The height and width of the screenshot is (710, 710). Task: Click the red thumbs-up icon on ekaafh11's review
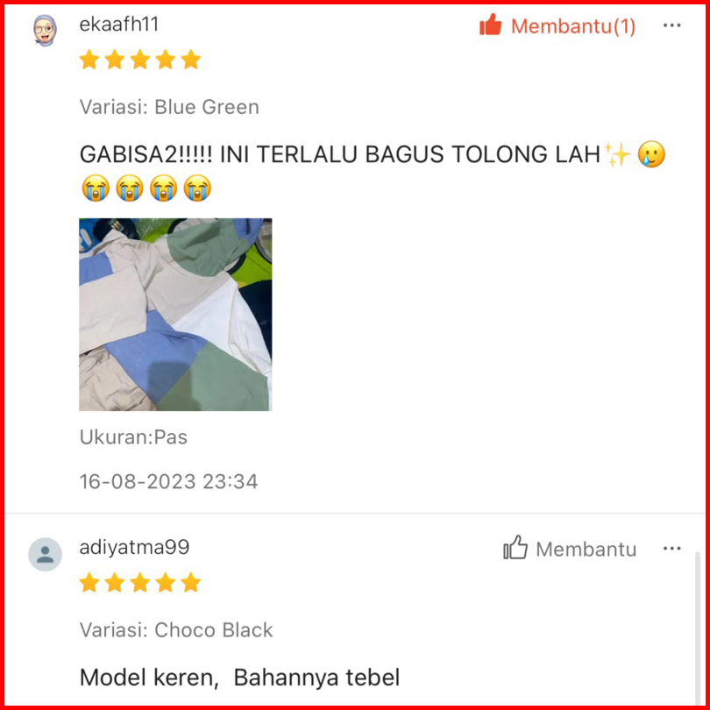(491, 25)
